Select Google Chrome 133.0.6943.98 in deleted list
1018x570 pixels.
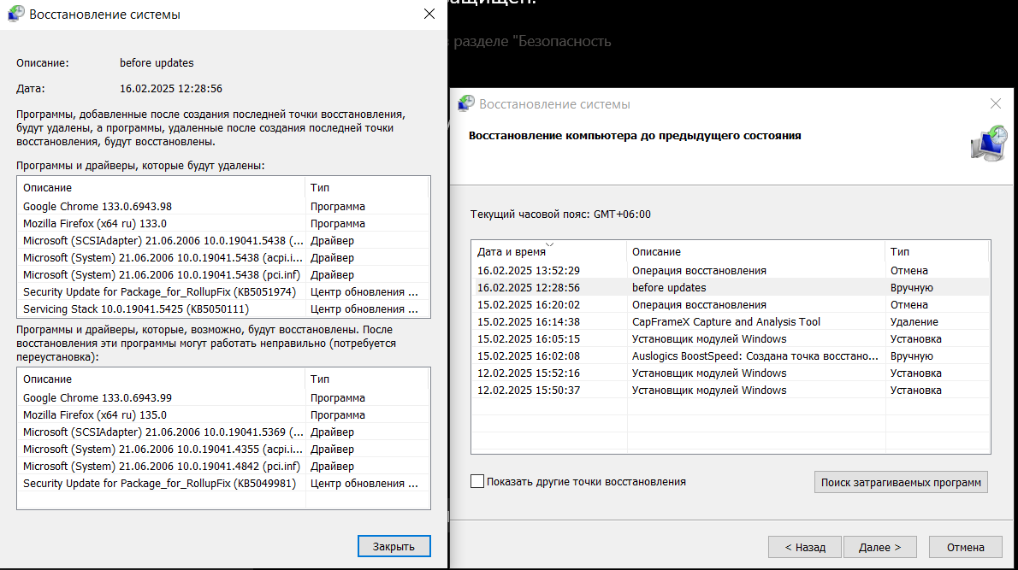coord(98,207)
